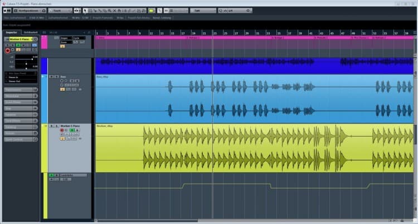Click the yellow lane button on Wurlitzer track

(x=62, y=139)
